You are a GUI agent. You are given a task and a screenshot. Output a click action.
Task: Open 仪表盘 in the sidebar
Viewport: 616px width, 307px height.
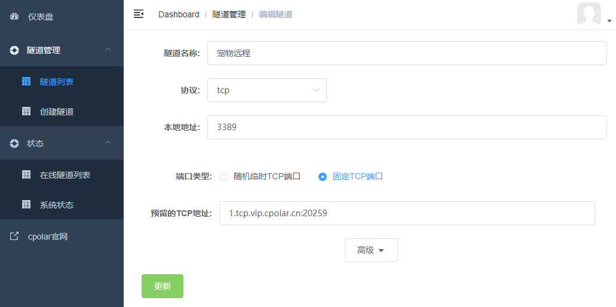(62, 17)
